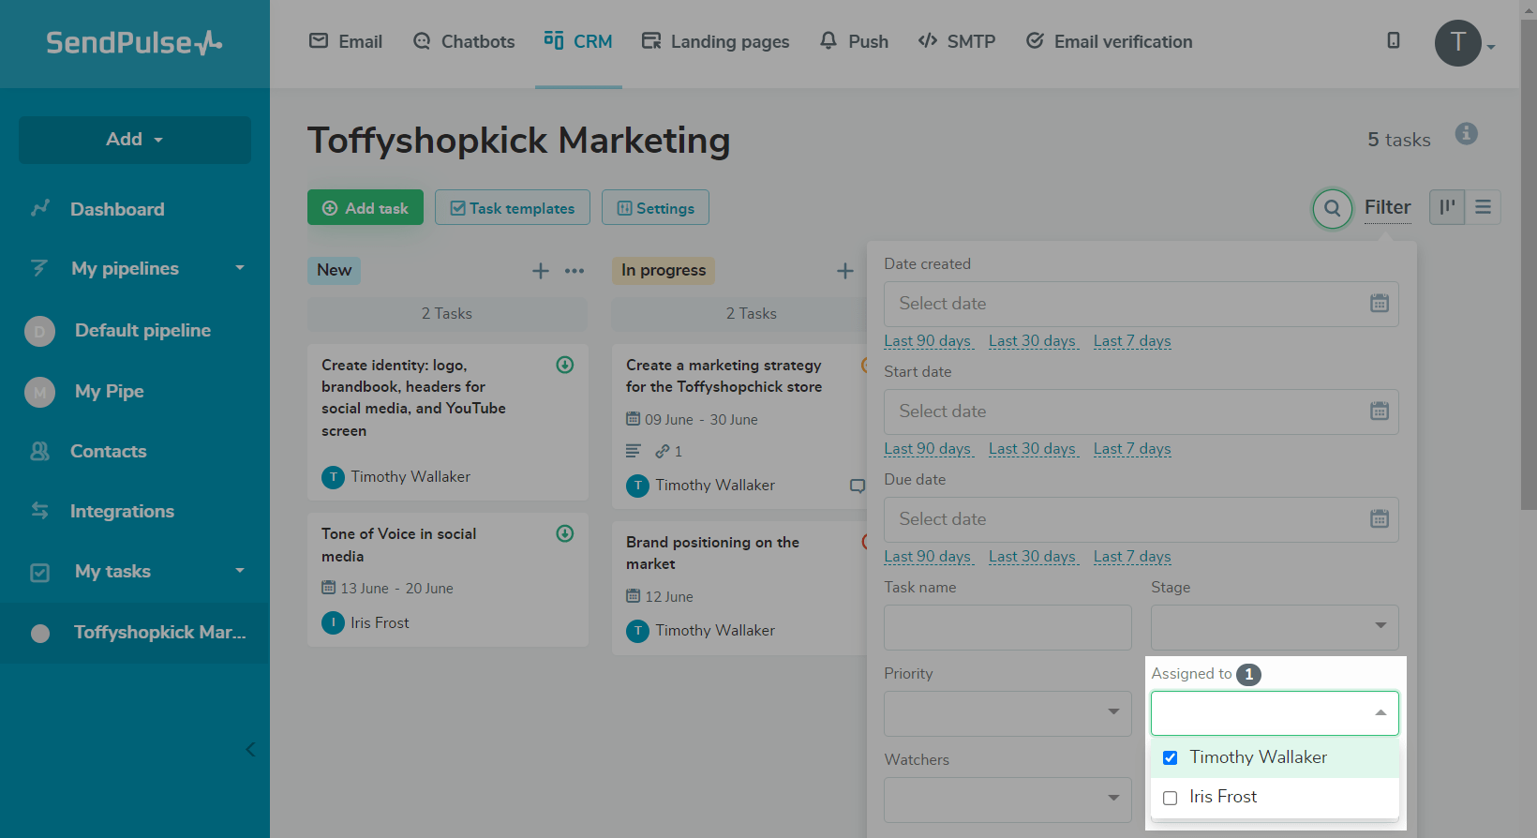1537x838 pixels.
Task: Collapse the Assigned to dropdown
Action: 1380,713
